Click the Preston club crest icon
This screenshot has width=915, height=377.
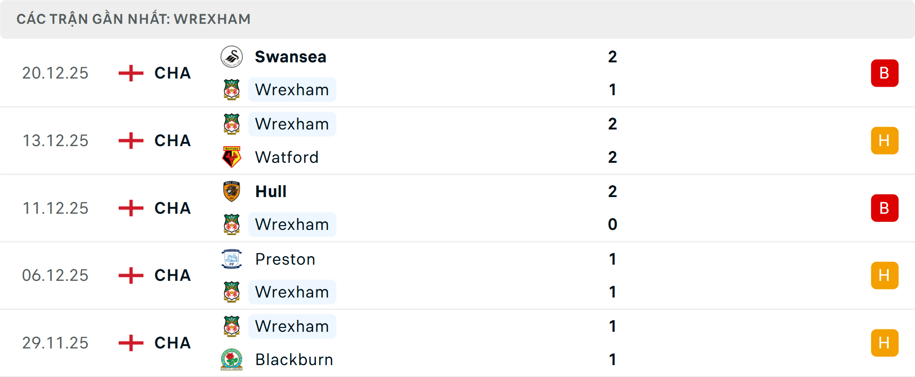[x=232, y=259]
